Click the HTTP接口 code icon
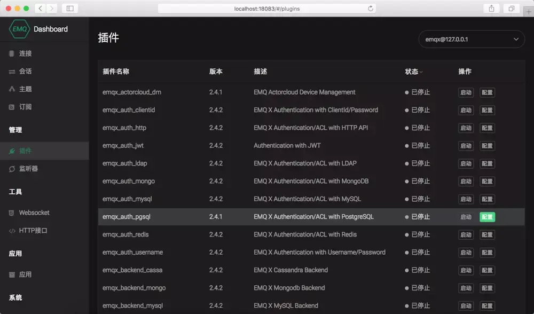534x314 pixels. click(12, 231)
